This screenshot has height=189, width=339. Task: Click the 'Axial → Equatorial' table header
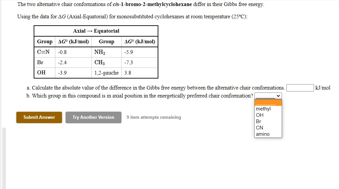pos(96,31)
